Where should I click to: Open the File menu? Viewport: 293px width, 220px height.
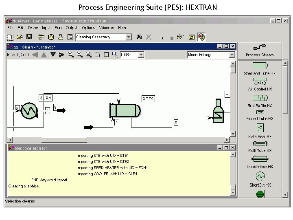point(10,28)
